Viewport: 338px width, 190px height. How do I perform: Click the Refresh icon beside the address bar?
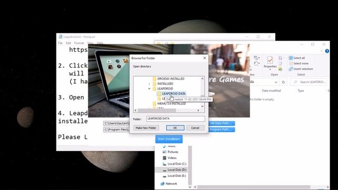[x=283, y=82]
